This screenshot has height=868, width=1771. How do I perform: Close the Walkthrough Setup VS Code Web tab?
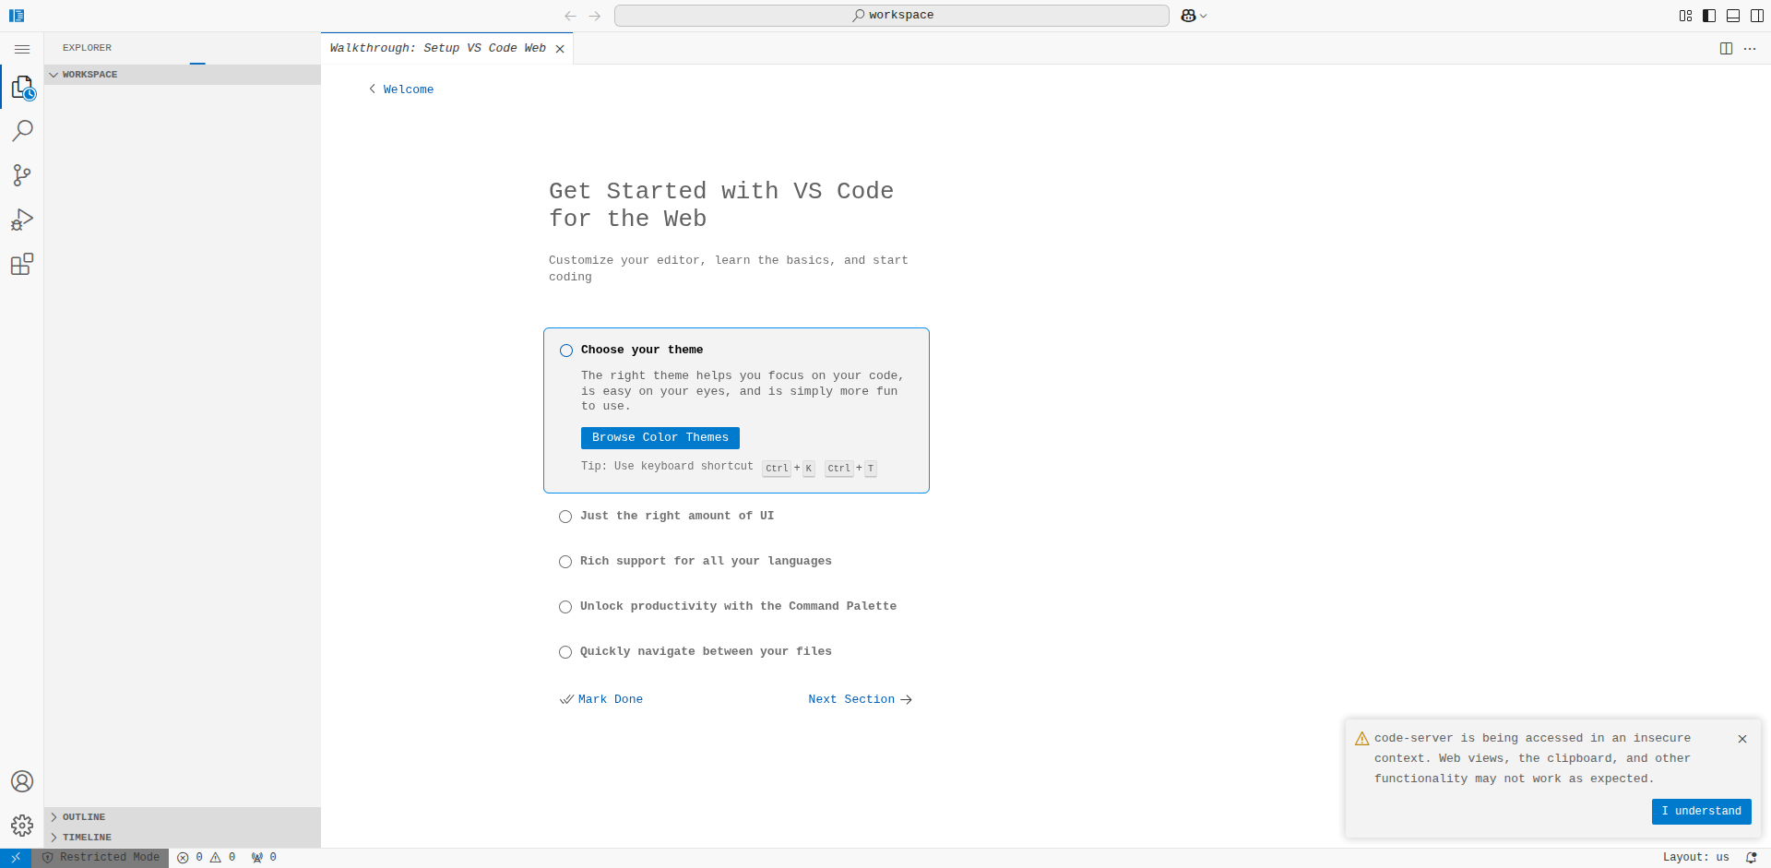coord(560,49)
